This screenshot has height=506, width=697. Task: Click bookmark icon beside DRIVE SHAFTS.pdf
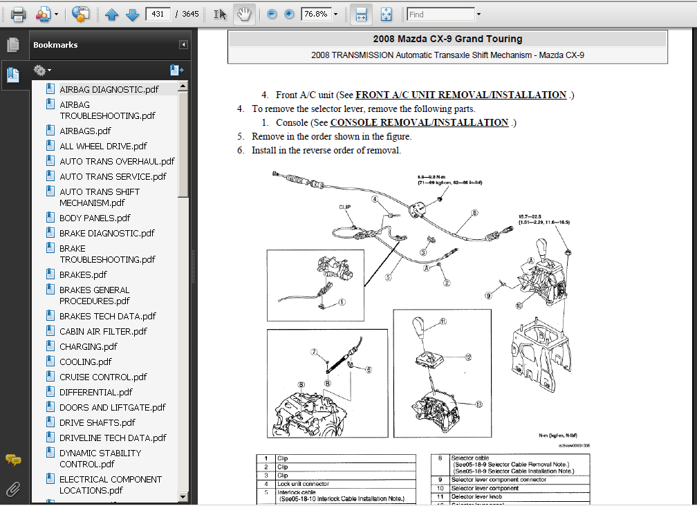50,422
